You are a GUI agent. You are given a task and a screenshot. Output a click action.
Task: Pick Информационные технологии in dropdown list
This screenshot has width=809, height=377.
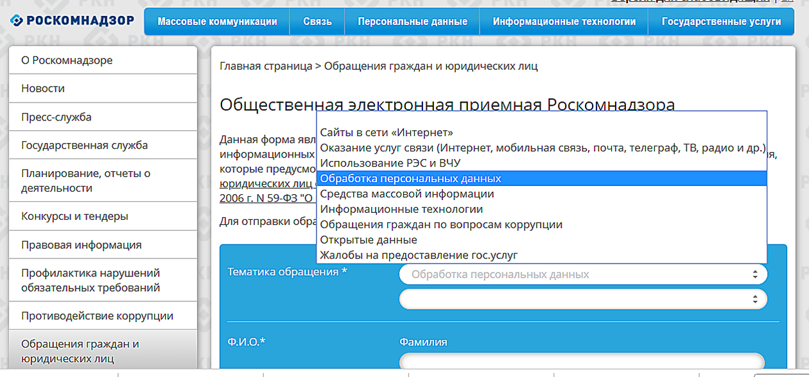click(x=542, y=209)
